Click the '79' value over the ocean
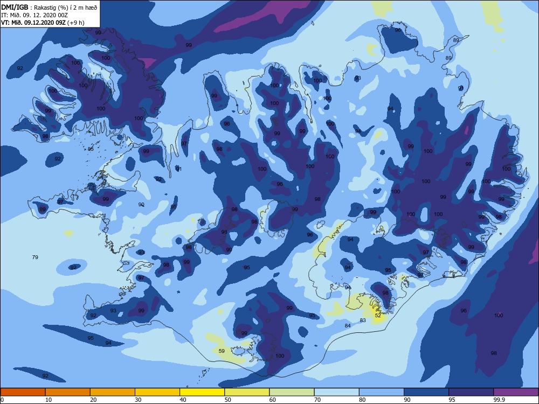The image size is (539, 404). 35,257
